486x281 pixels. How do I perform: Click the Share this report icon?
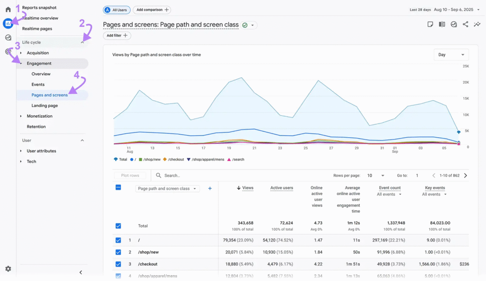[x=465, y=25]
